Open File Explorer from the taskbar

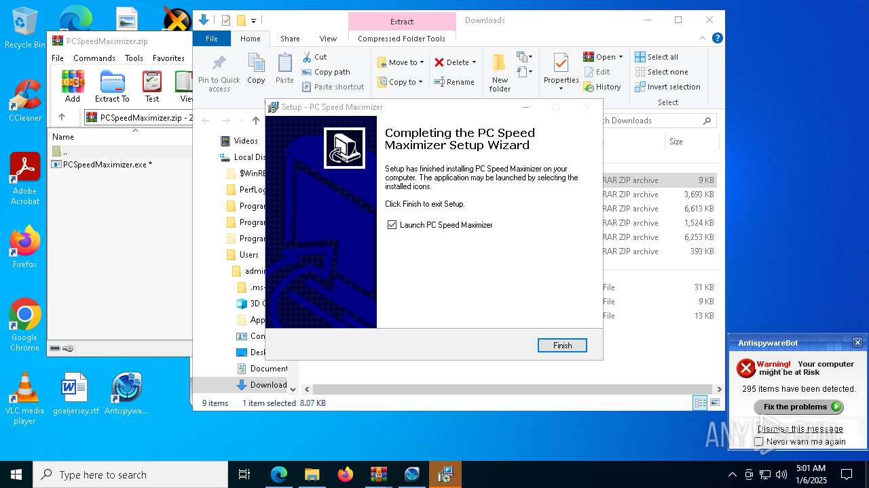(x=312, y=474)
